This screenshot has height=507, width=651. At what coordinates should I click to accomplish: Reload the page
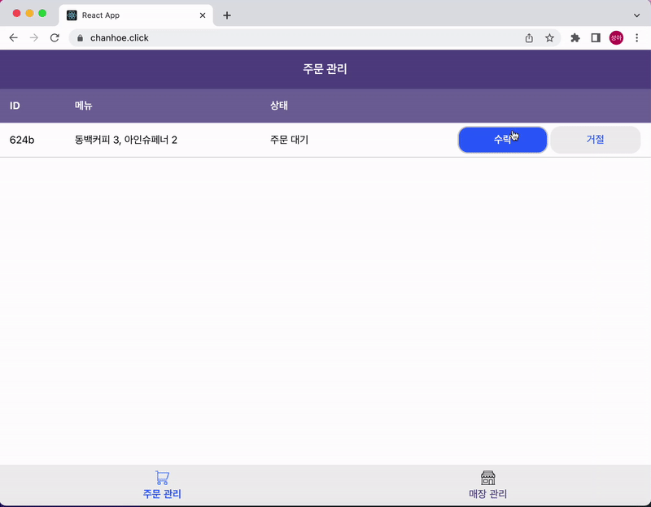point(55,37)
